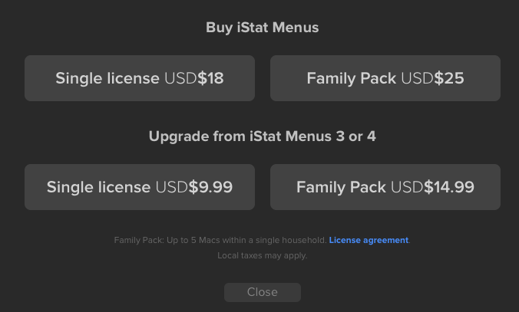Screen dimensions: 519x312
Task: Click the "Local taxes may apply" note
Action: pyautogui.click(x=262, y=255)
